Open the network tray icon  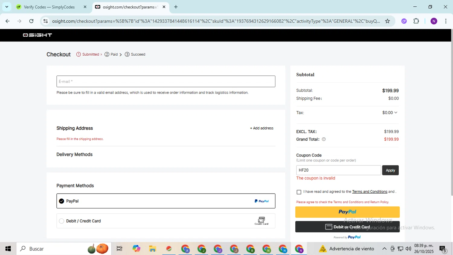[400, 249]
